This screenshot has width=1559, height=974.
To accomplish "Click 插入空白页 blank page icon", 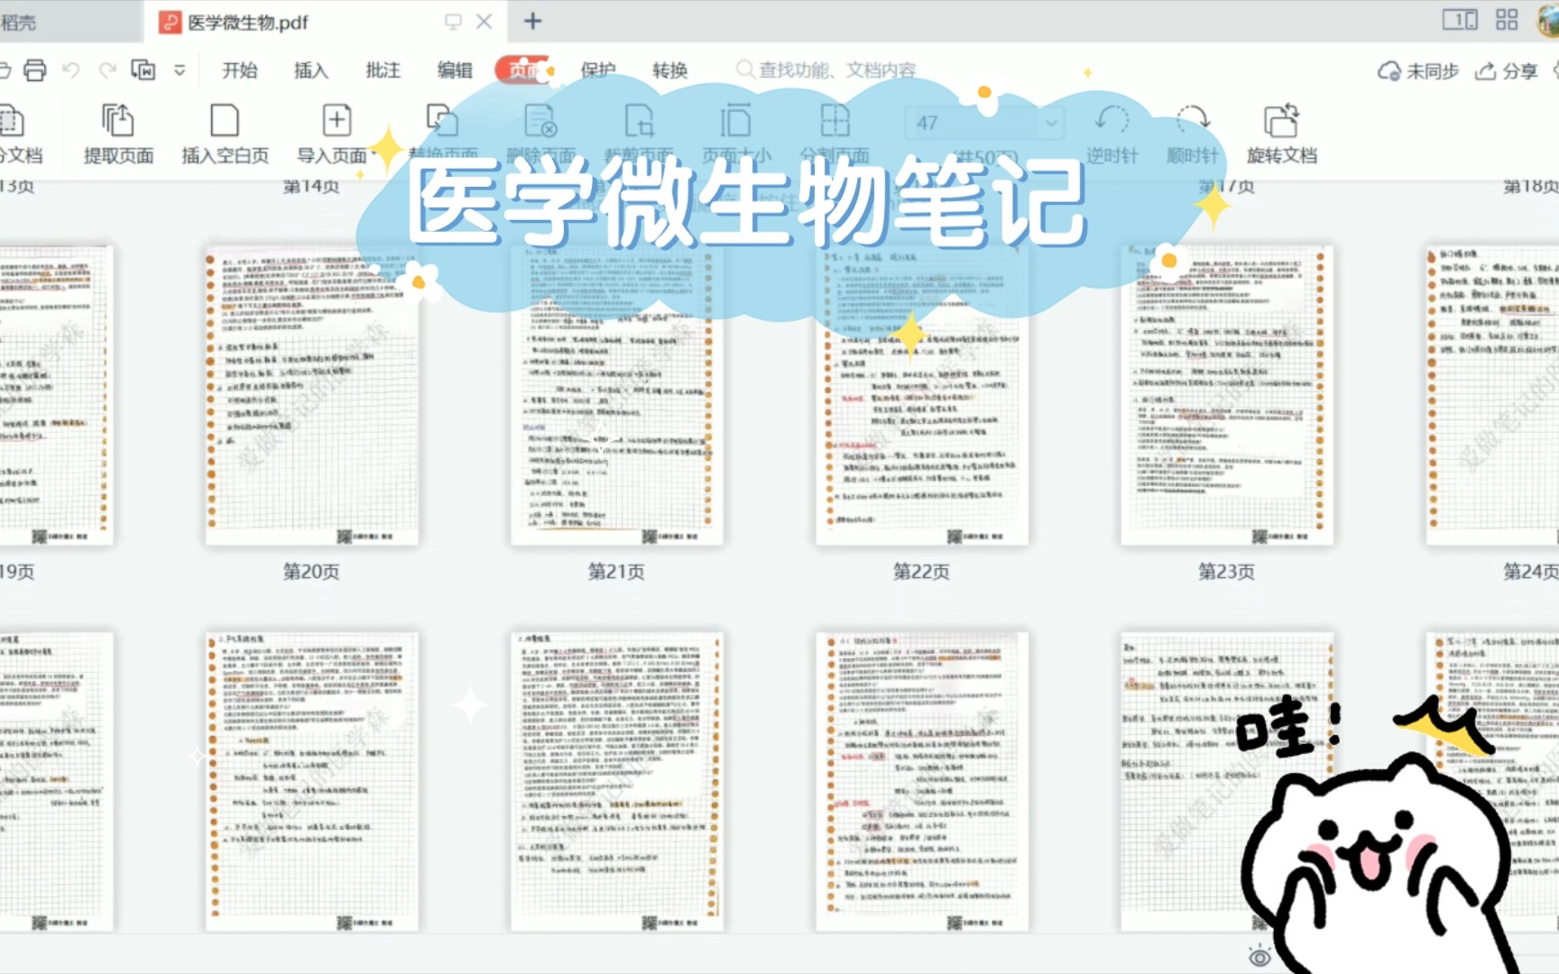I will pyautogui.click(x=225, y=133).
